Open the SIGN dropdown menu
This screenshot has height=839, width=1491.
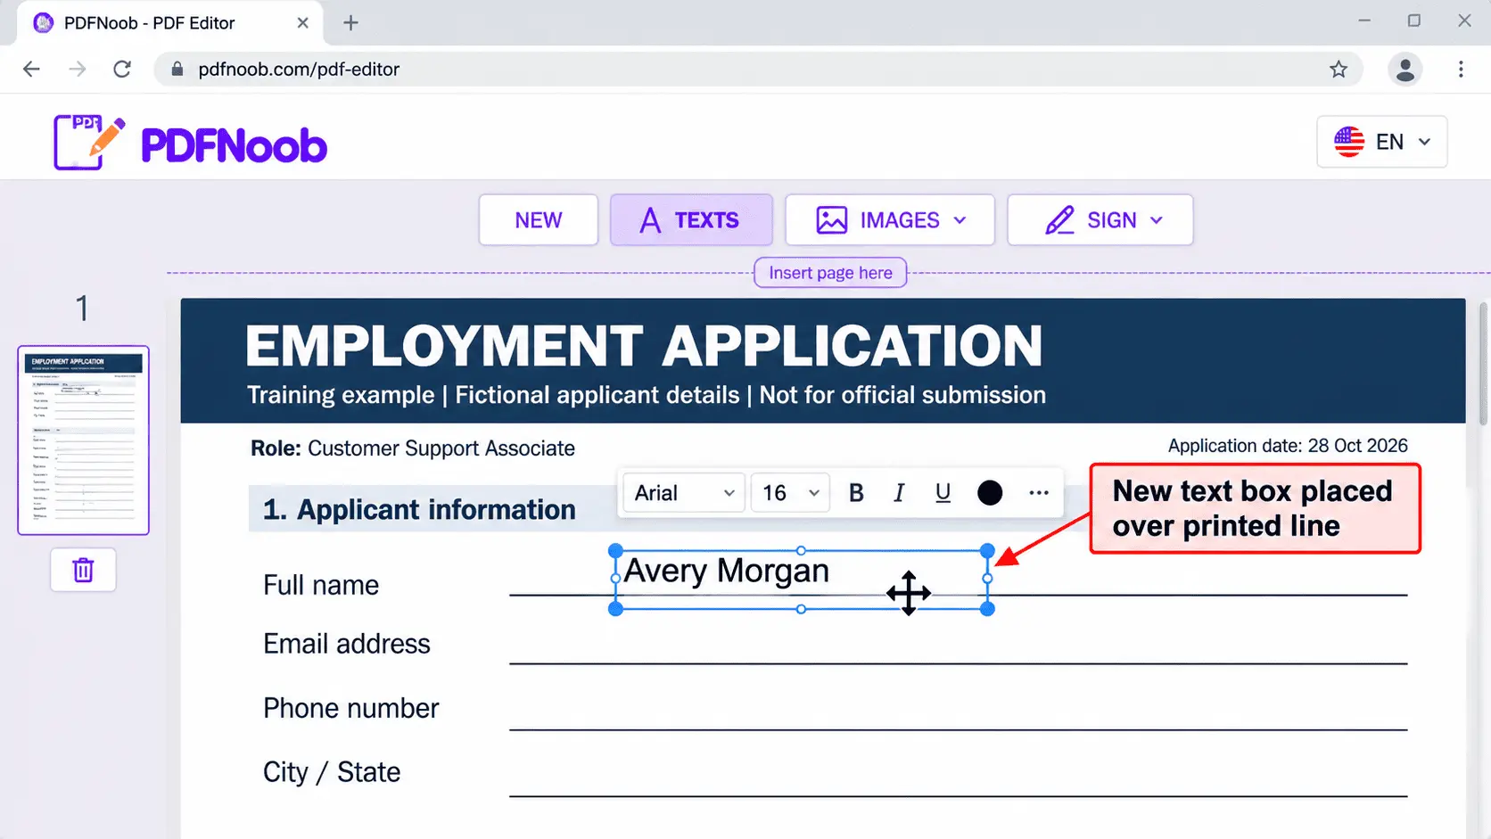pyautogui.click(x=1100, y=220)
